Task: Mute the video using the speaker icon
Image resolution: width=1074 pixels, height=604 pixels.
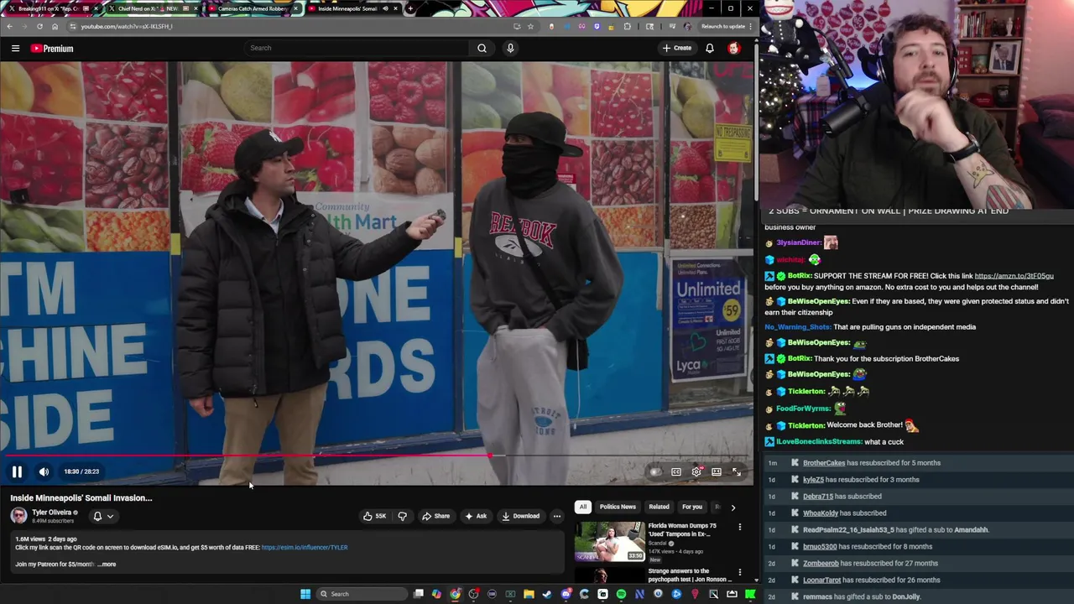Action: (x=44, y=471)
